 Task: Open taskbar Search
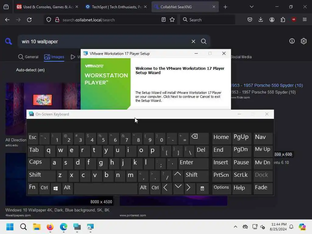tap(23, 227)
